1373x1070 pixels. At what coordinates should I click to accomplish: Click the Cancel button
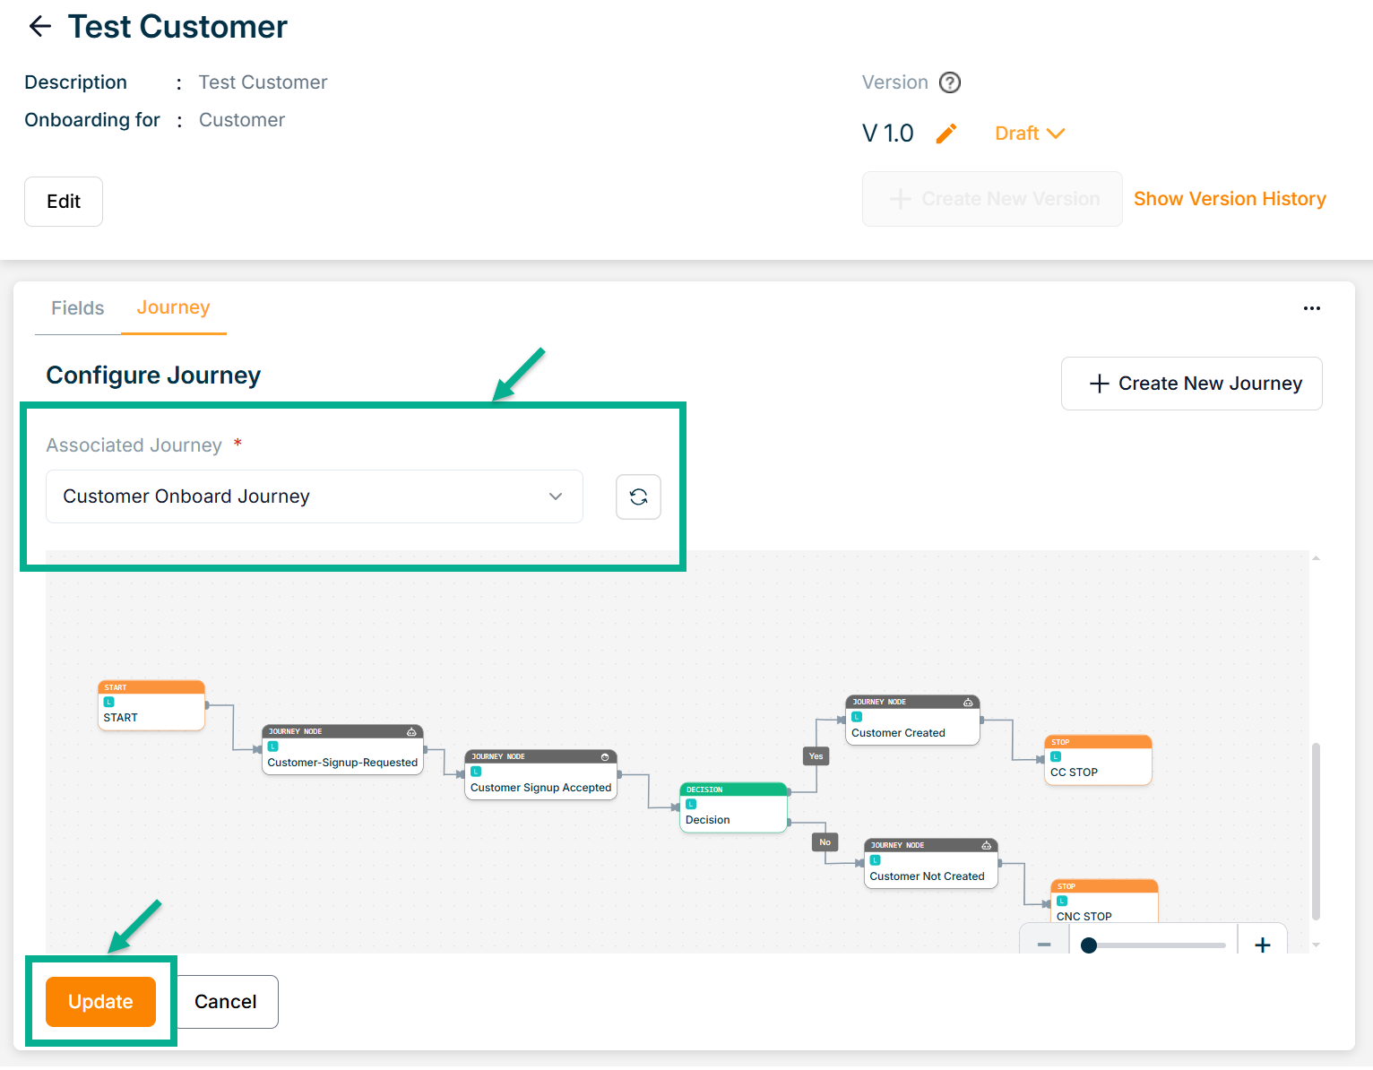[226, 1002]
